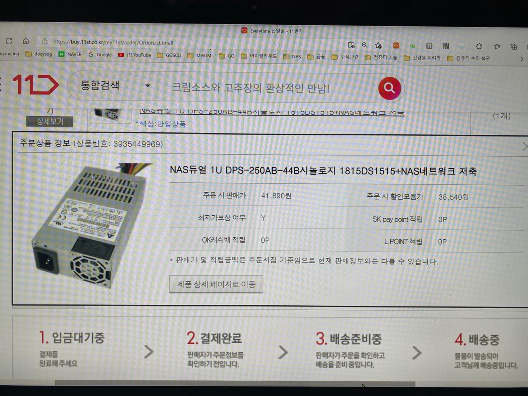Click the 상세보기 button
Viewport: 528px width, 396px height.
(49, 121)
